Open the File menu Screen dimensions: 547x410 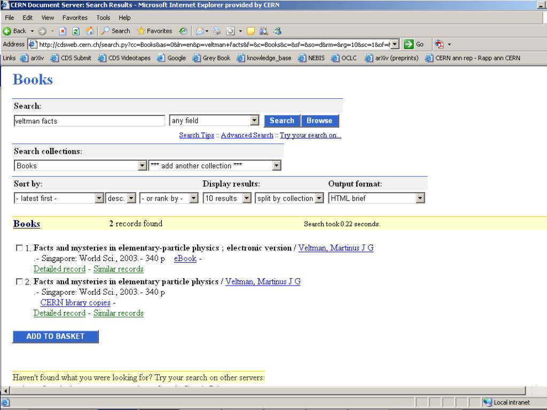[10, 18]
